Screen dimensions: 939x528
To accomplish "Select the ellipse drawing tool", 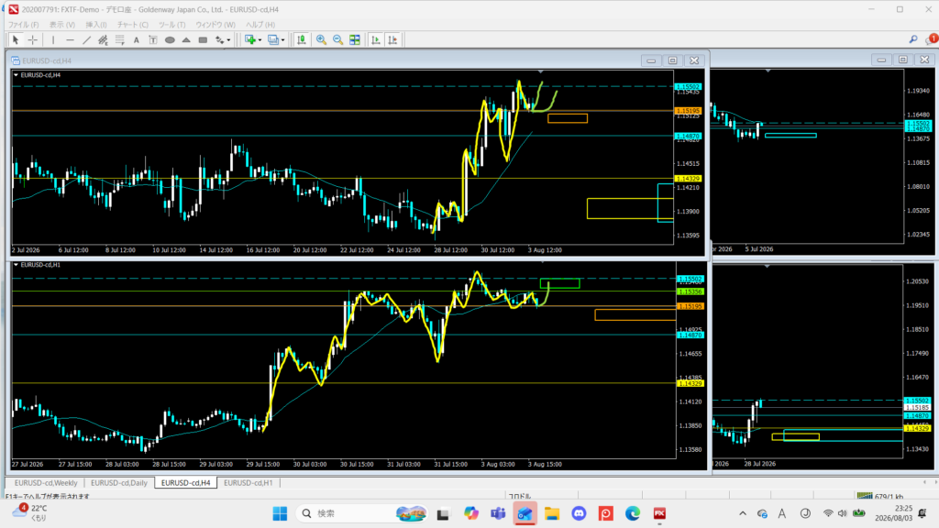I will pyautogui.click(x=170, y=40).
